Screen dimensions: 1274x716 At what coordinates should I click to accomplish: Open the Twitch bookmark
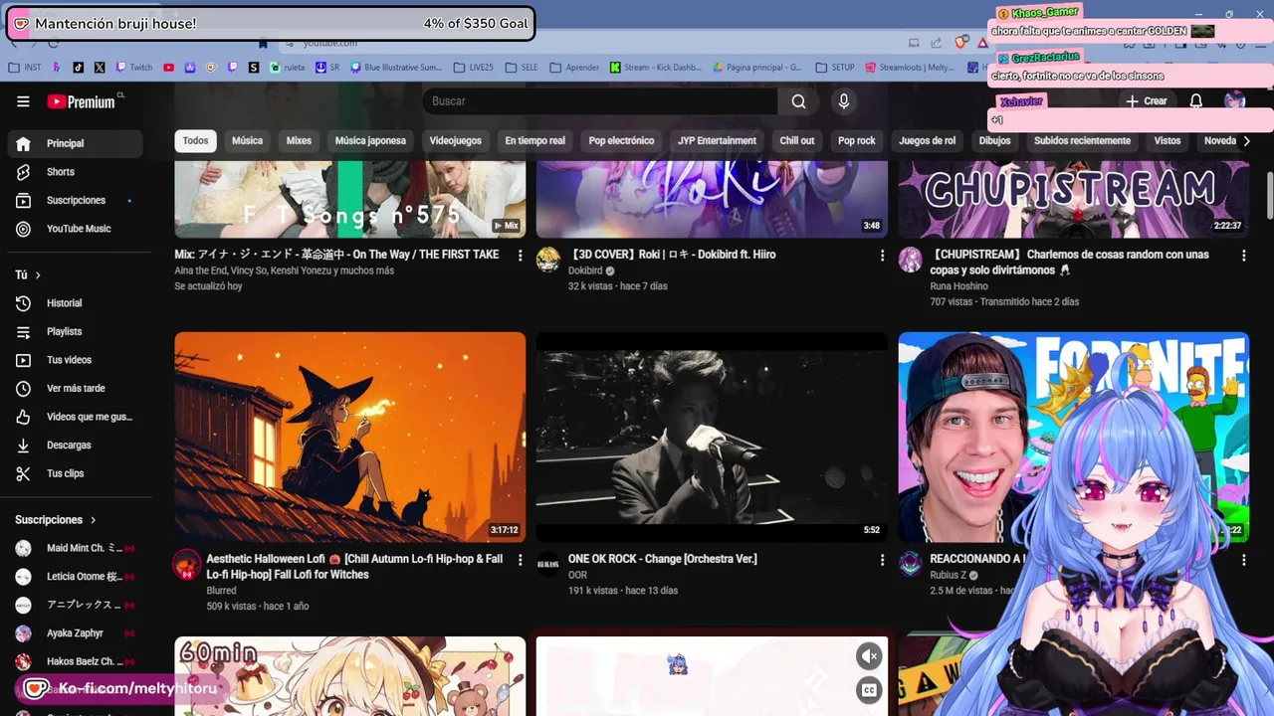click(x=134, y=68)
